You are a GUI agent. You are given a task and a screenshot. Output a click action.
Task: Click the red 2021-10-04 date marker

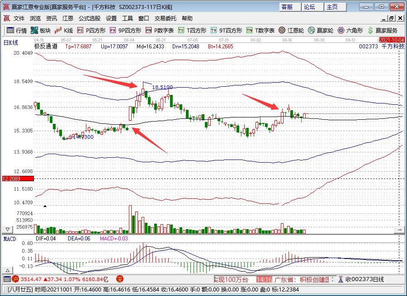point(392,40)
